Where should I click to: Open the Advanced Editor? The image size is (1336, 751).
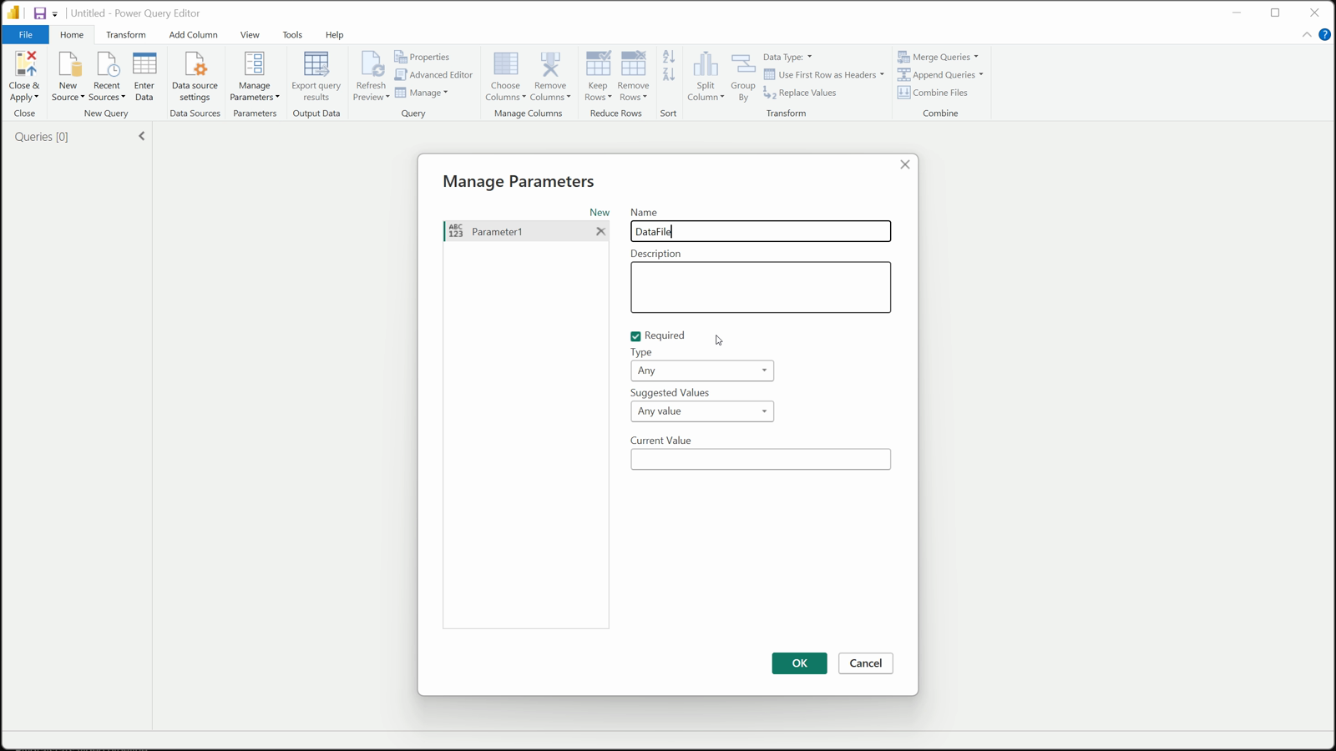(x=433, y=75)
